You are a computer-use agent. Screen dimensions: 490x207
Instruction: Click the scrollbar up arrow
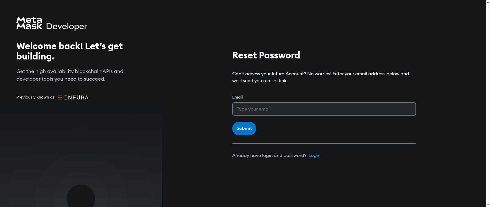pyautogui.click(x=488, y=2)
